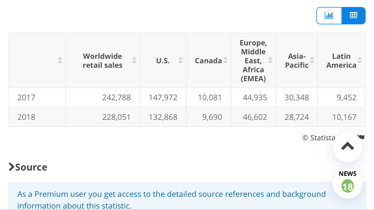The width and height of the screenshot is (374, 210).
Task: Click the Europe, Middle East, Africa header
Action: [x=253, y=61]
